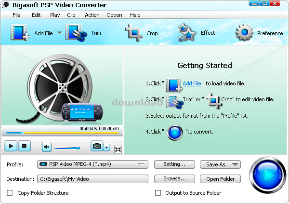Open the Option menu
Image resolution: width=289 pixels, height=204 pixels.
[x=114, y=15]
